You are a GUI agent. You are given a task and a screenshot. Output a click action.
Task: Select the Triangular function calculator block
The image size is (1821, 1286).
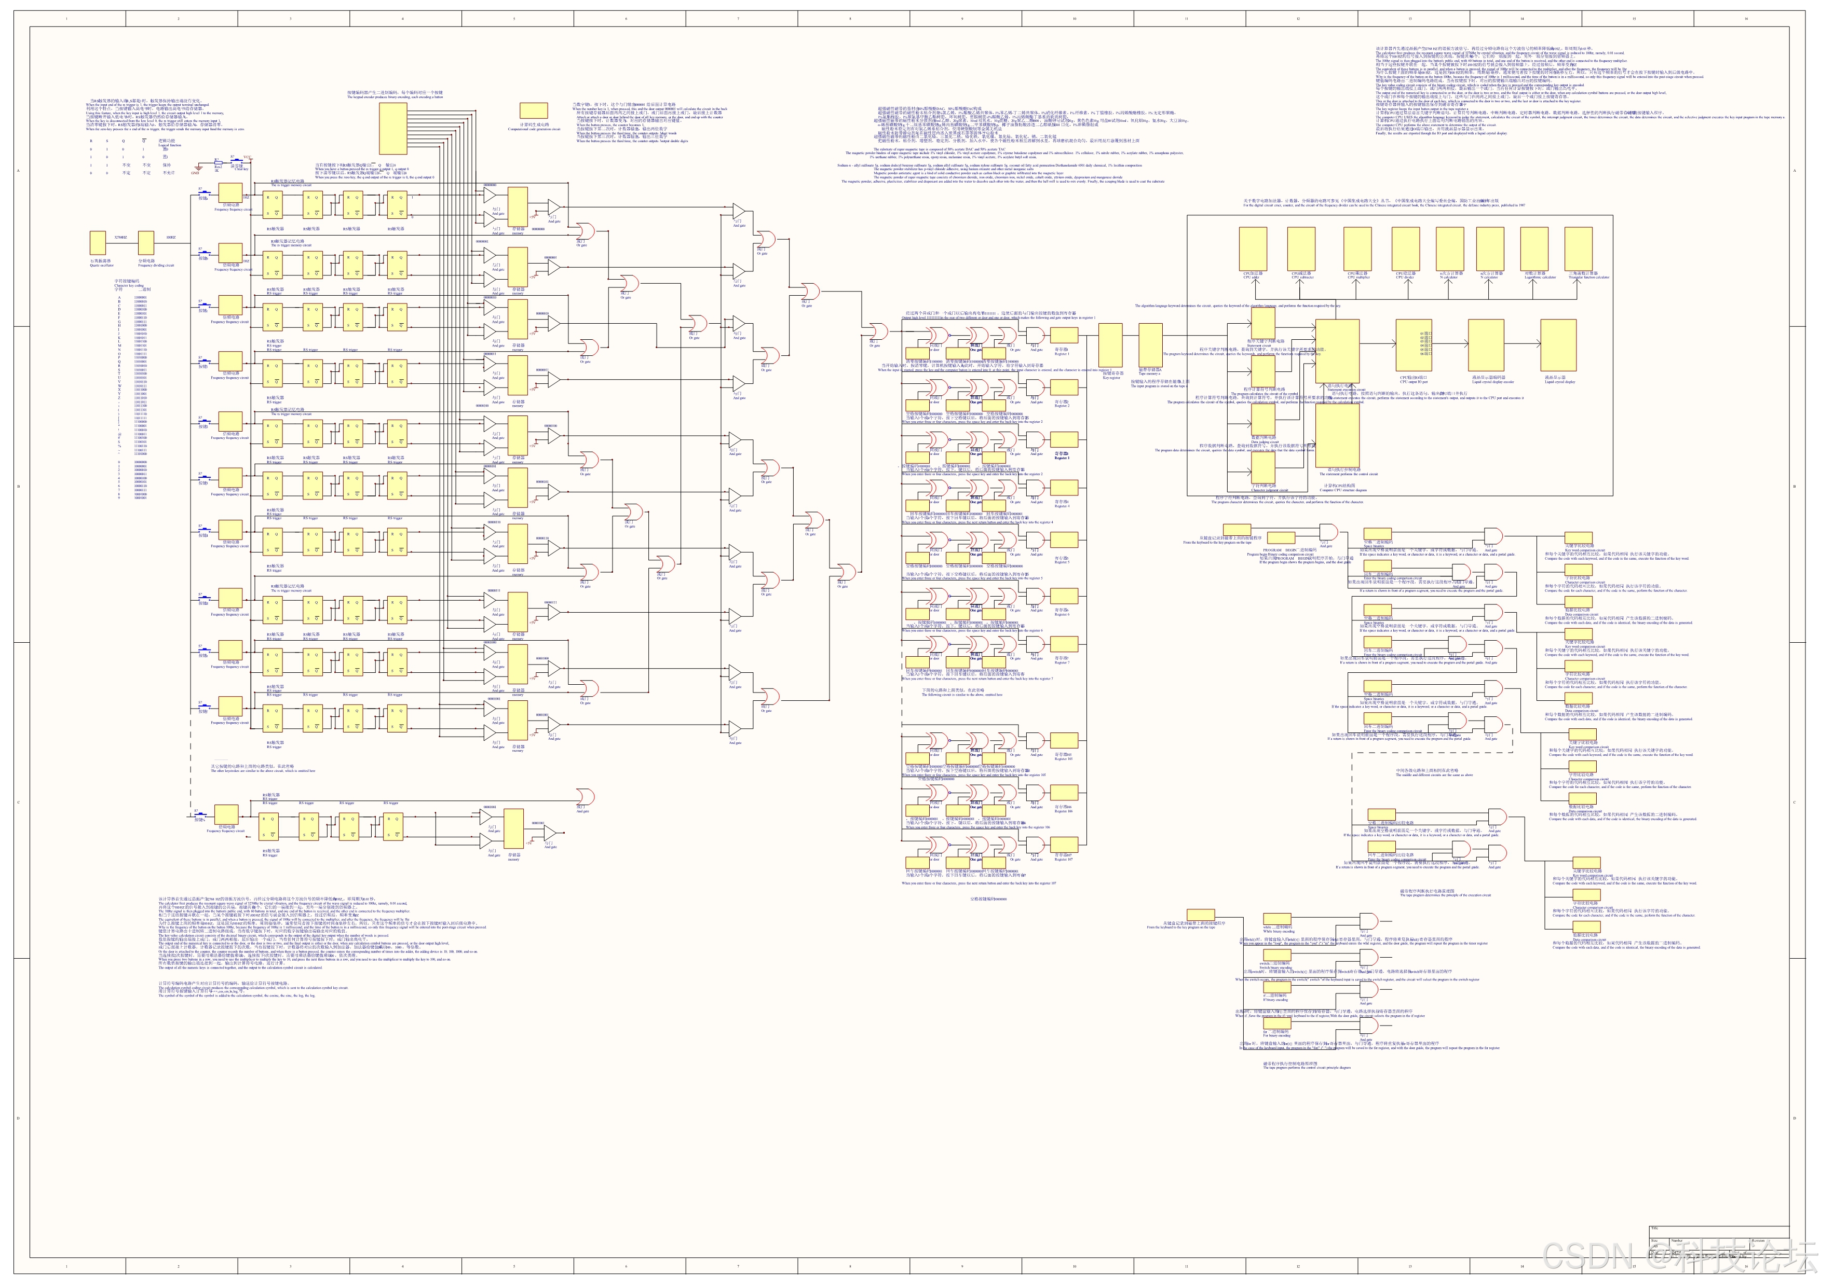pos(1578,250)
